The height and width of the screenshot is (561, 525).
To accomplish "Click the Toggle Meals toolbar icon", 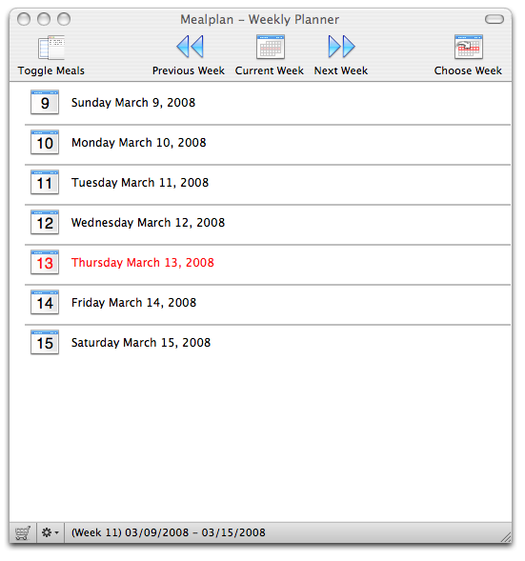I will (51, 48).
